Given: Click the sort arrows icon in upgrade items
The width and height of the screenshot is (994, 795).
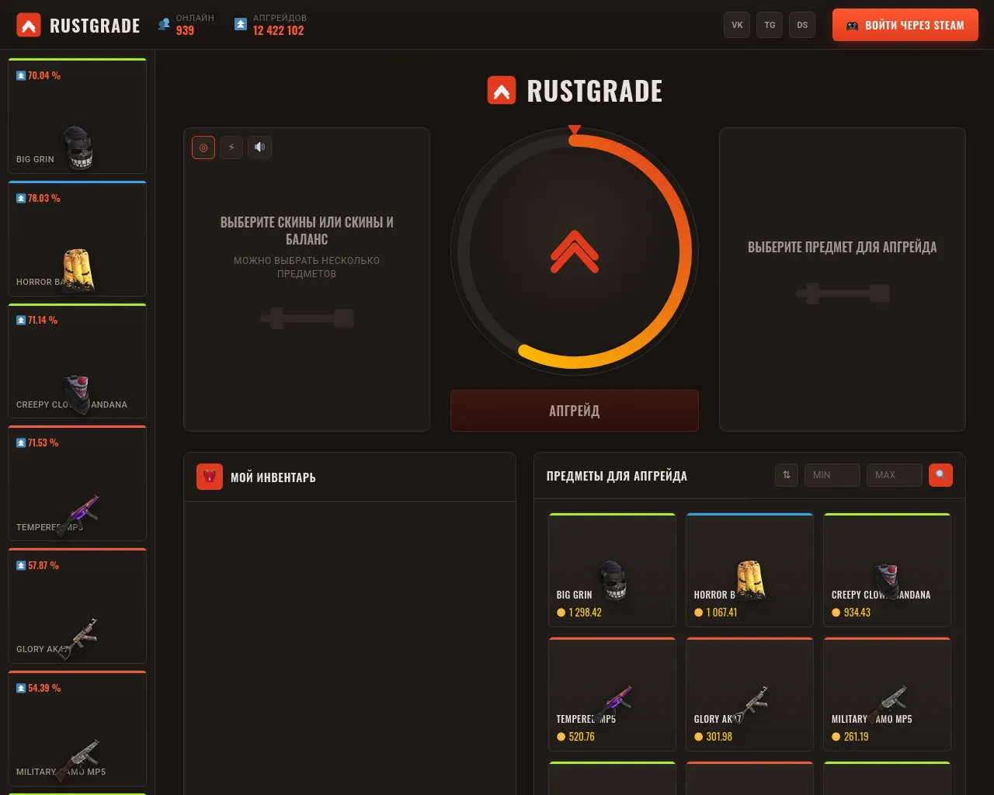Looking at the screenshot, I should tap(787, 475).
